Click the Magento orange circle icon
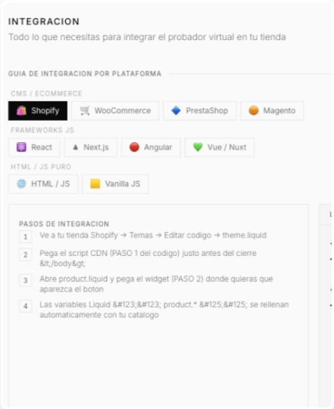Screen dimensions: 334x409 coord(254,111)
